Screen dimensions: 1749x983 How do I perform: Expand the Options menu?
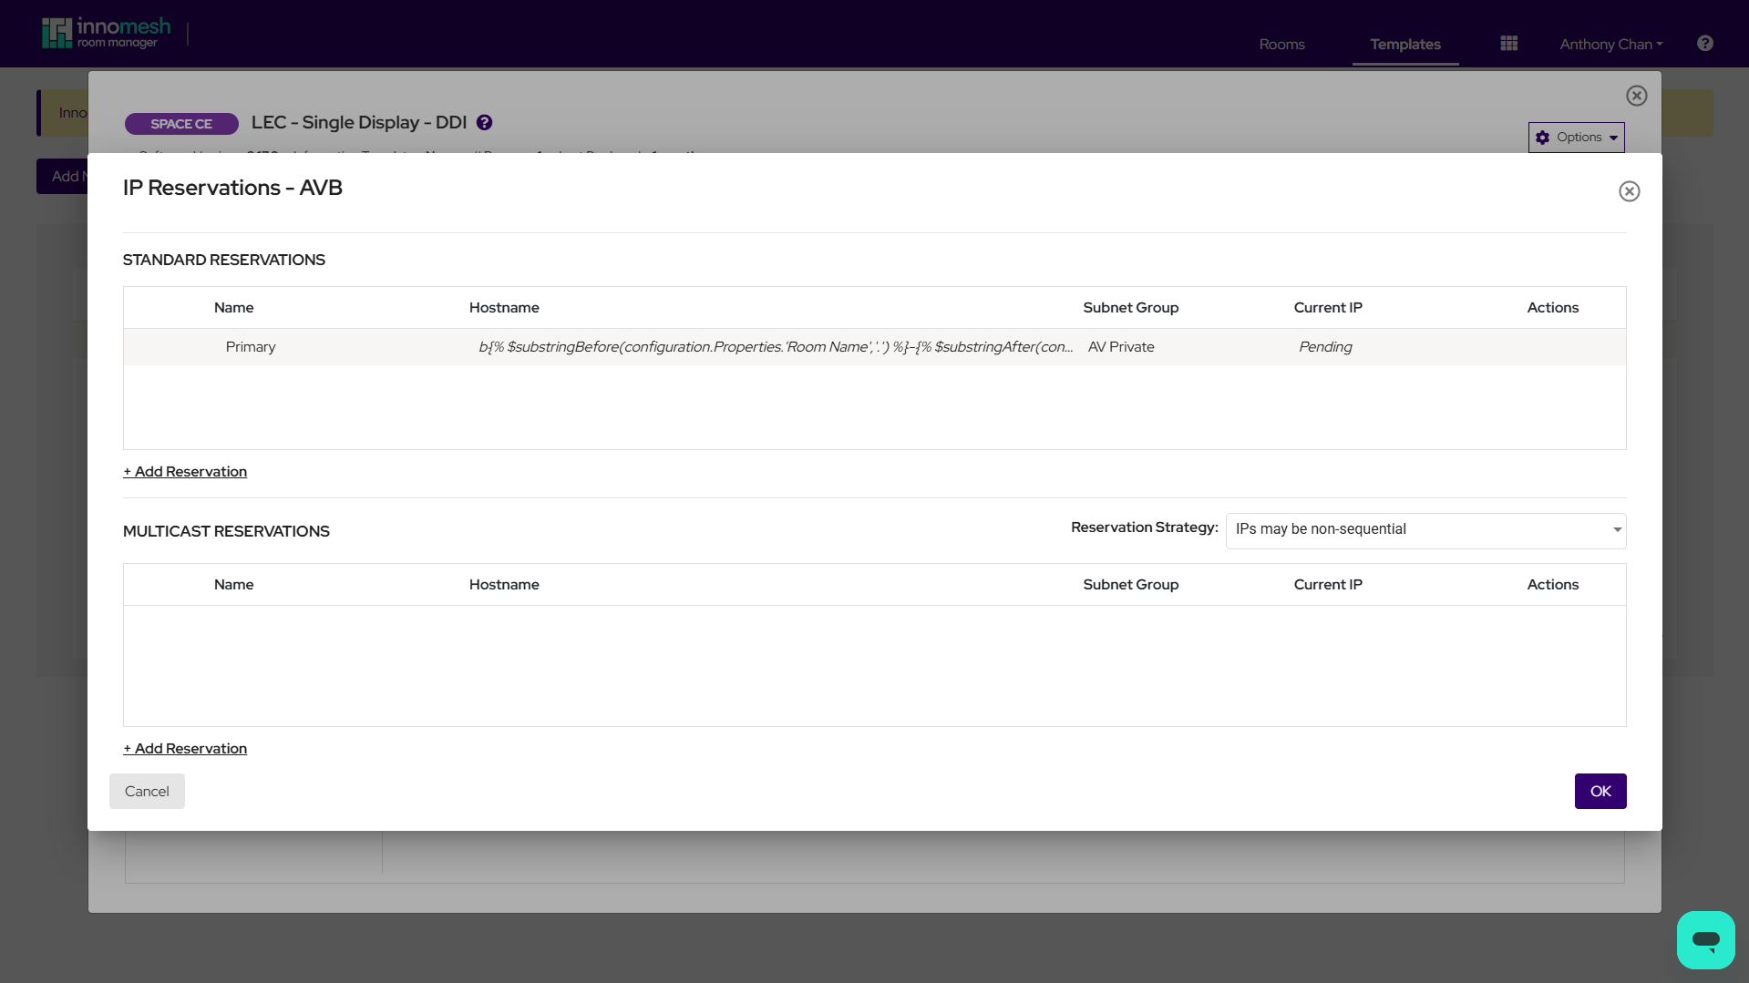coord(1576,138)
